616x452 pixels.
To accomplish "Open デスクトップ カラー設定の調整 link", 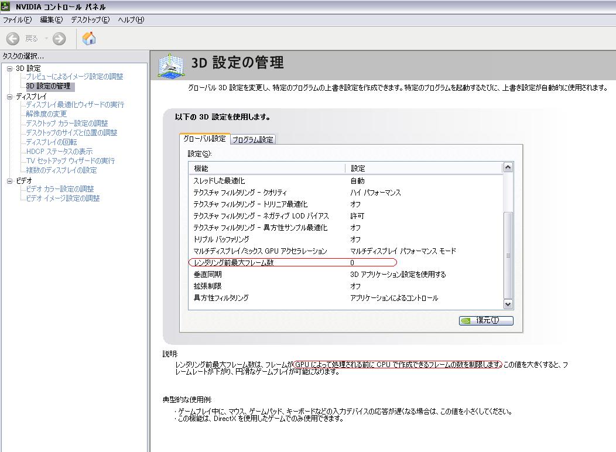I will 66,124.
